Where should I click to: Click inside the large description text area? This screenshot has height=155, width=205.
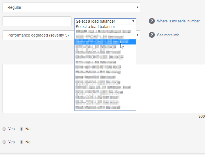coord(37,88)
